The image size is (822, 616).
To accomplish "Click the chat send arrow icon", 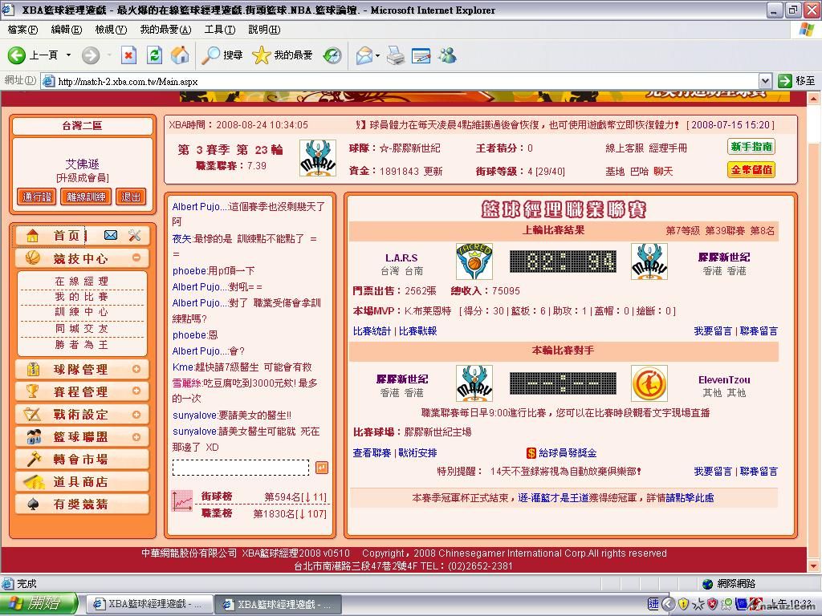I will click(321, 468).
